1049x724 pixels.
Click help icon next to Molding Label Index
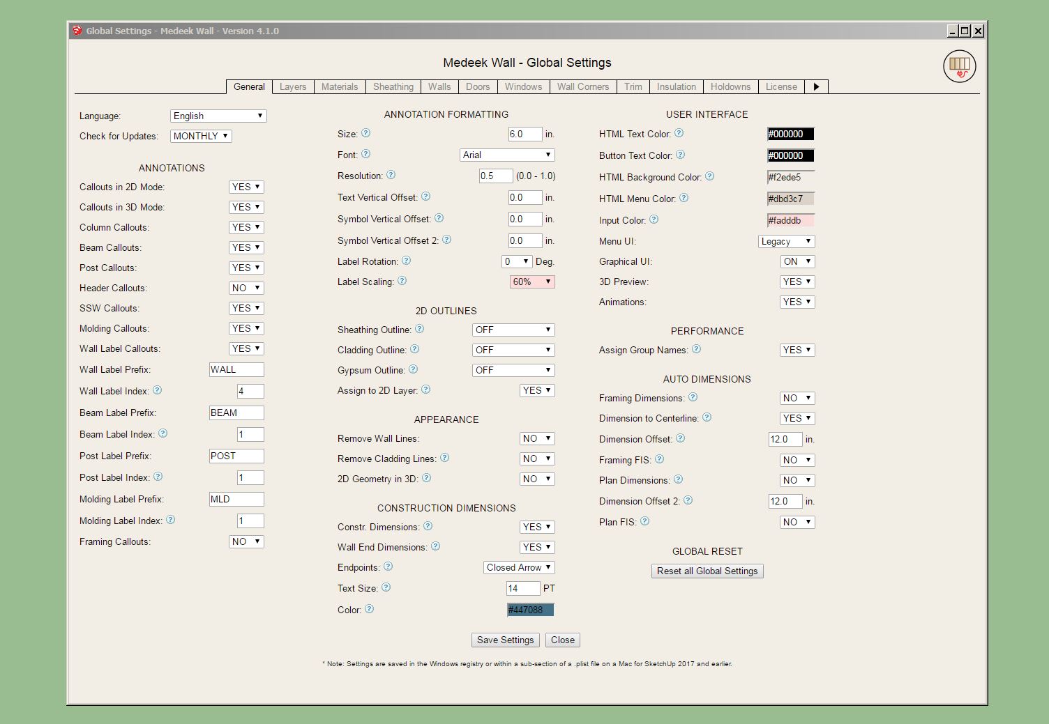pos(170,520)
